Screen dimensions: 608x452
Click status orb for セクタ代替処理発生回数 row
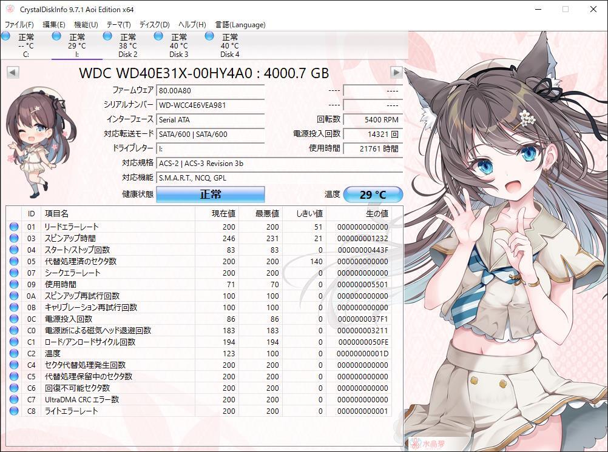click(14, 365)
